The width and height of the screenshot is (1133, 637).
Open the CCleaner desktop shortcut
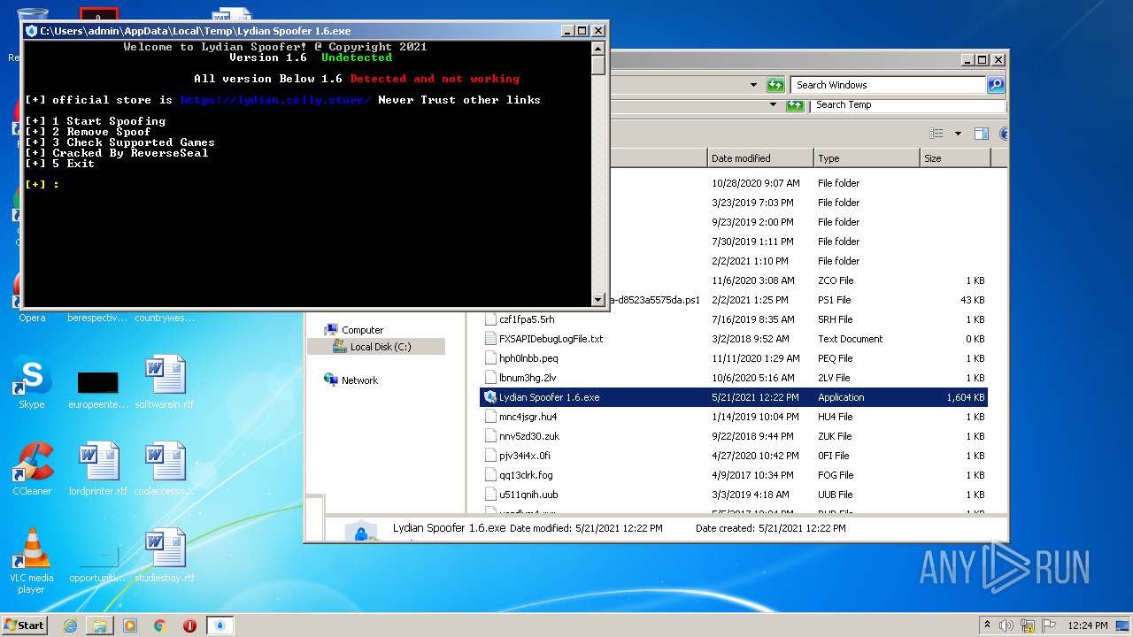(32, 469)
